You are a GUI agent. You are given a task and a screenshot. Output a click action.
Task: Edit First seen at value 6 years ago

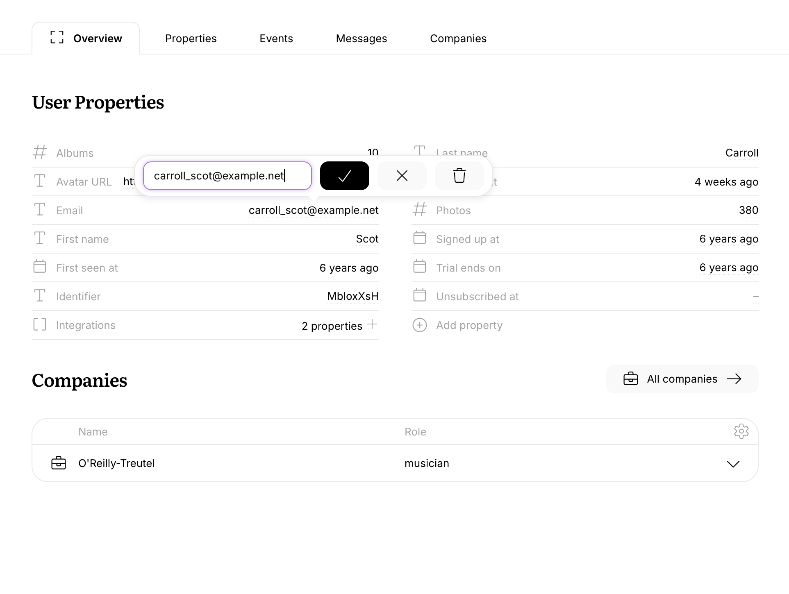pos(349,268)
